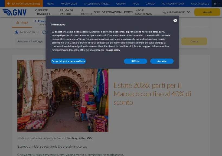The image size is (222, 156).
Task: Select the second trip-type radio button
Action: pos(44,32)
